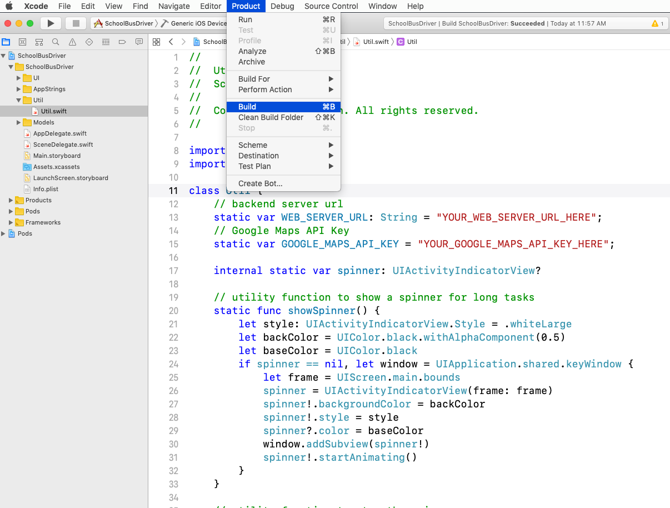Open the Build For submenu
This screenshot has width=670, height=508.
click(x=254, y=79)
